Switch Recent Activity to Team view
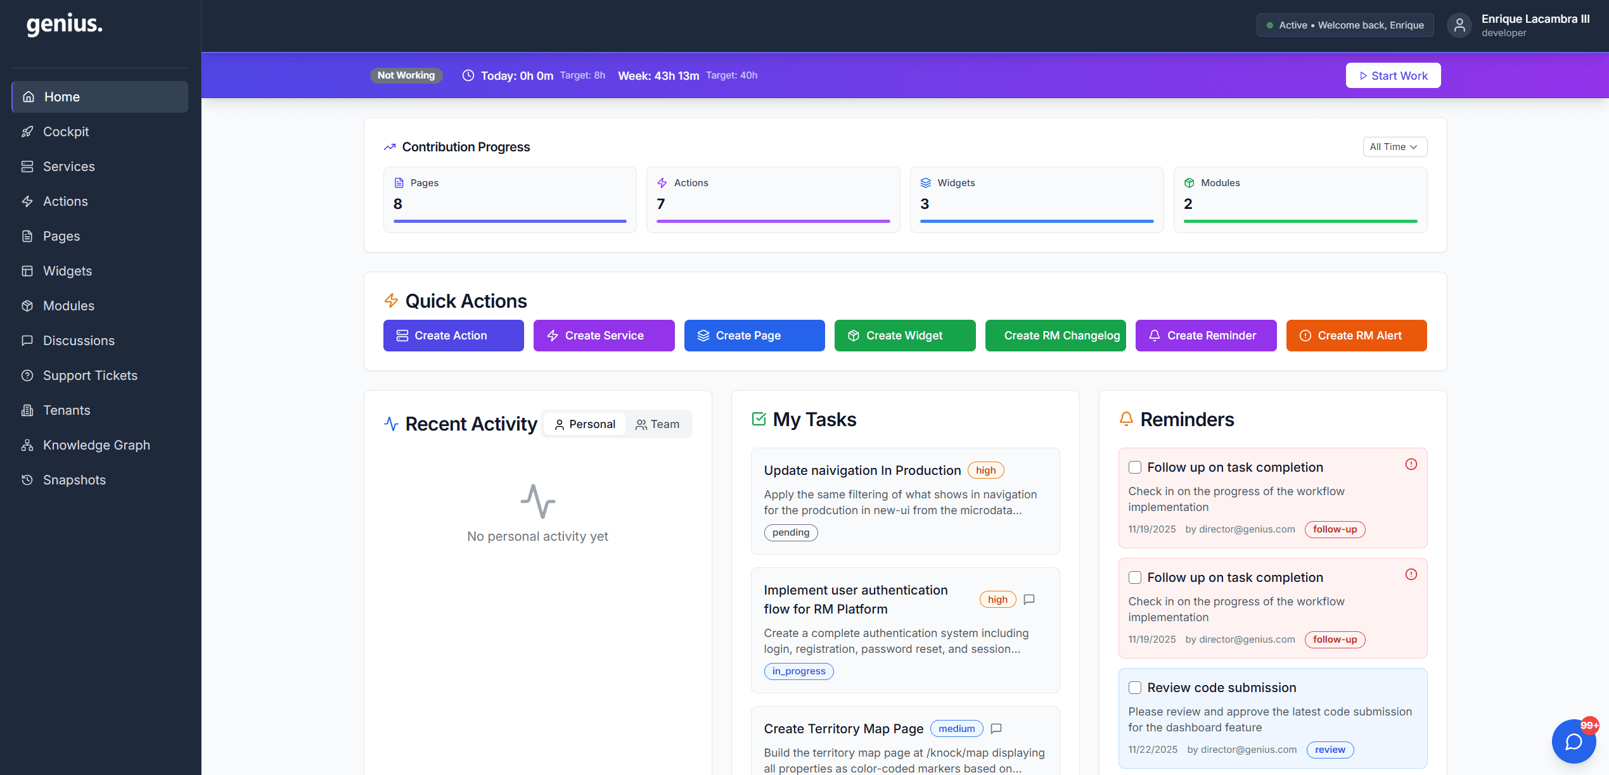Viewport: 1609px width, 775px height. point(658,424)
